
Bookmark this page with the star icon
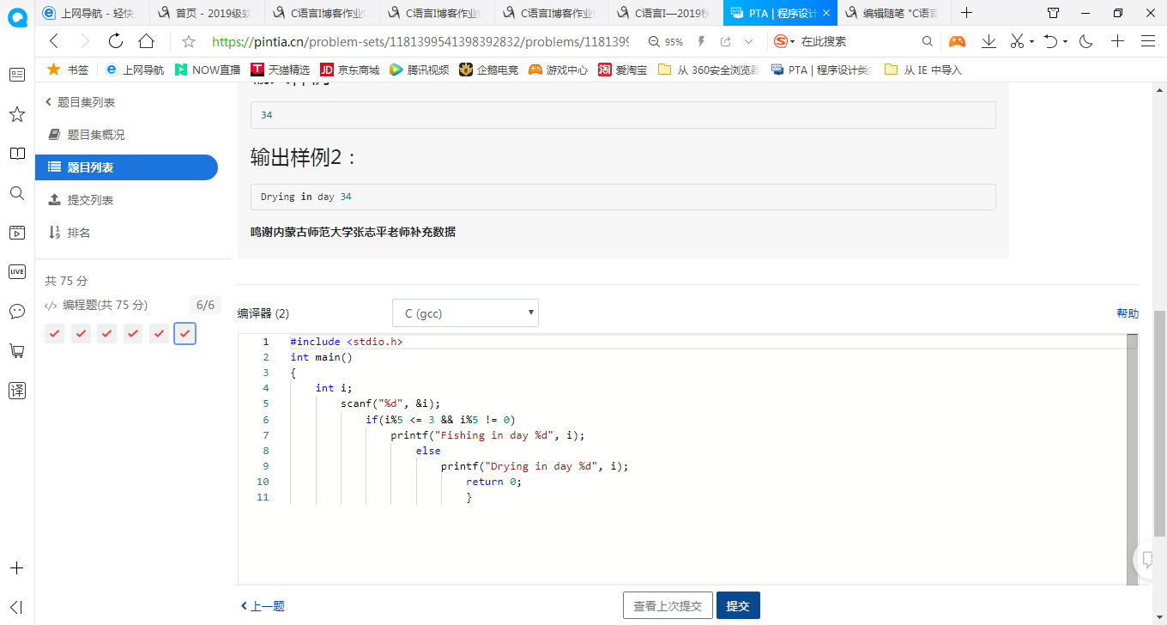[x=189, y=41]
